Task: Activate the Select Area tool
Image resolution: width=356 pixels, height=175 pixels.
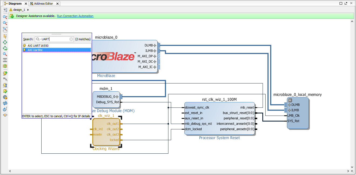Action: [5, 36]
